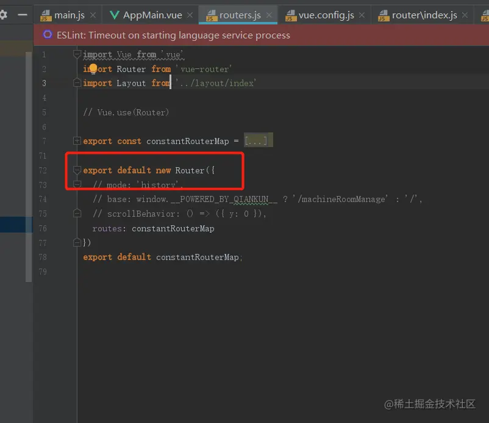Click the constantRouterMap name on line 7
489x423 pixels.
tap(187, 141)
